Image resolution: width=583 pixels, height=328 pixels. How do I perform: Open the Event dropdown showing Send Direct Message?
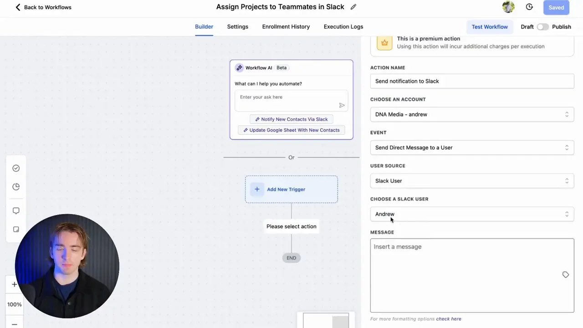pyautogui.click(x=472, y=148)
